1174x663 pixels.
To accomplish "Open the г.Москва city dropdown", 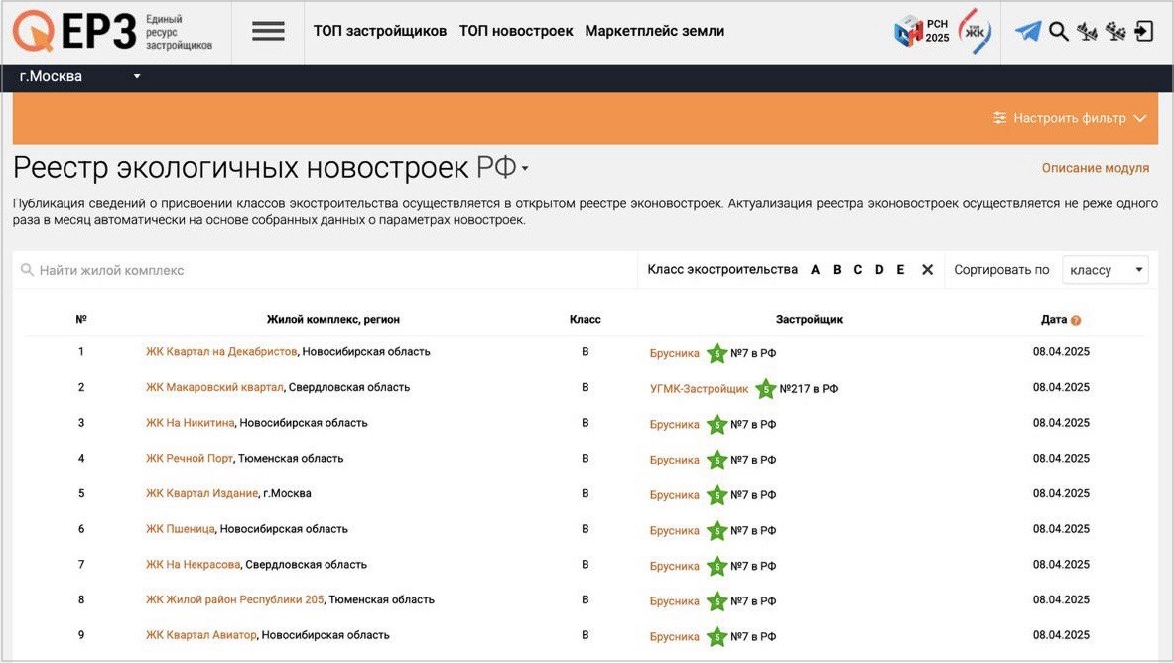I will click(79, 77).
